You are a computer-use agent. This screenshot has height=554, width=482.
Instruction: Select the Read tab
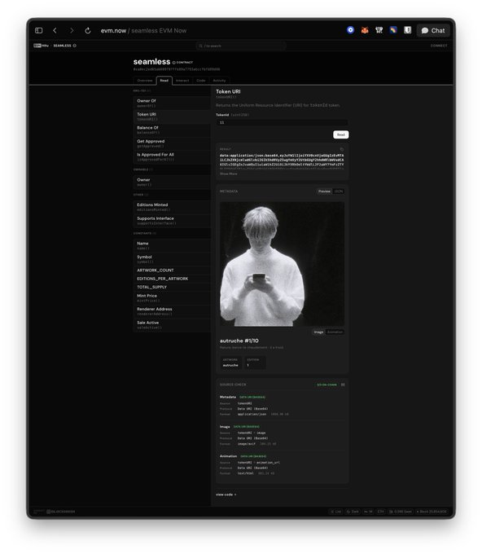coord(164,81)
